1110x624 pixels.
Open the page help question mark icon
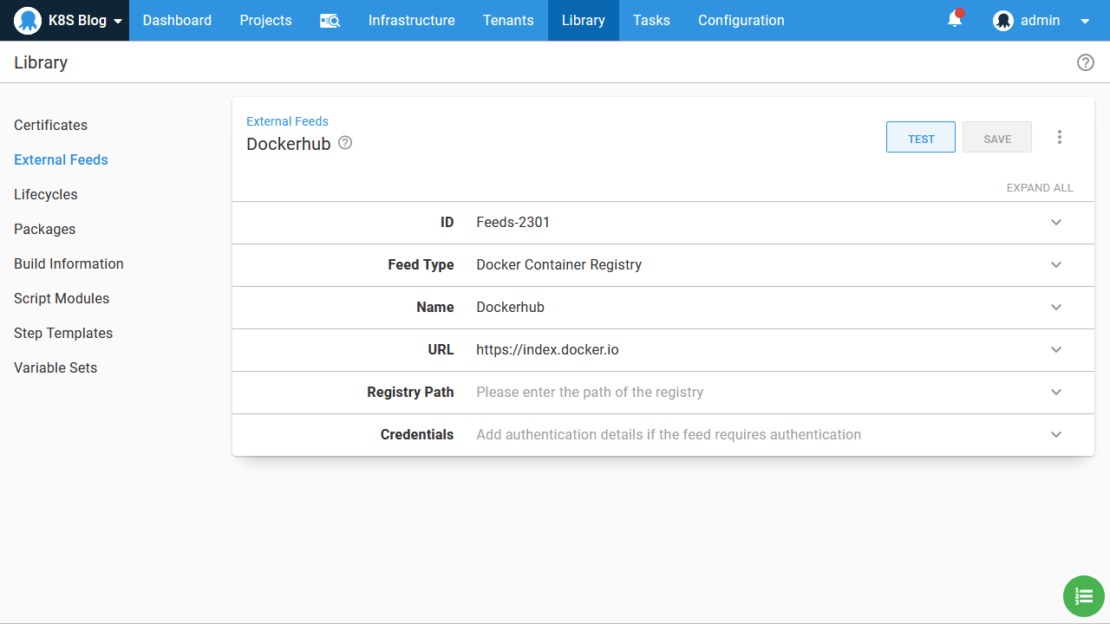click(1085, 62)
